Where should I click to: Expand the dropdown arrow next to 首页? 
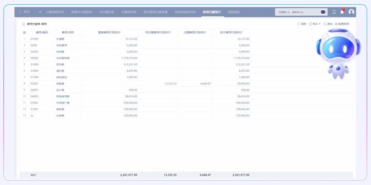pyautogui.click(x=40, y=12)
